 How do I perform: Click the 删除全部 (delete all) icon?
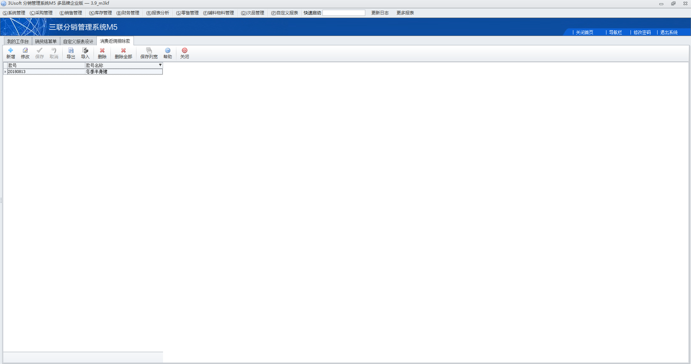(123, 53)
